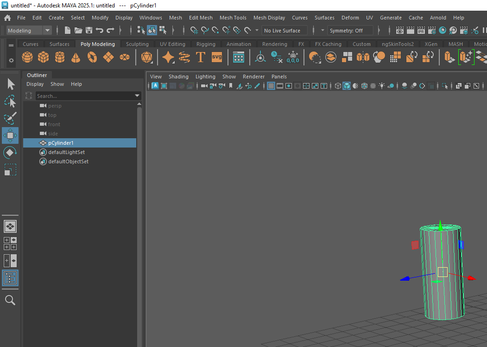The image size is (487, 347).
Task: Start IPR render icon
Action: pos(421,30)
